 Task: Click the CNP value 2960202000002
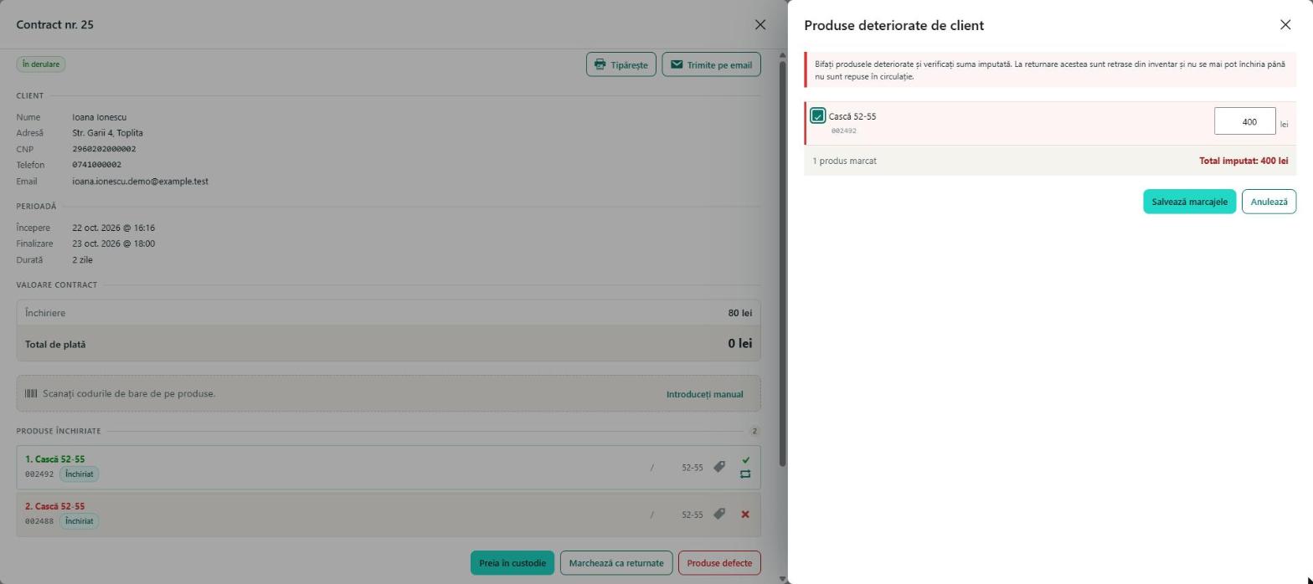point(104,149)
